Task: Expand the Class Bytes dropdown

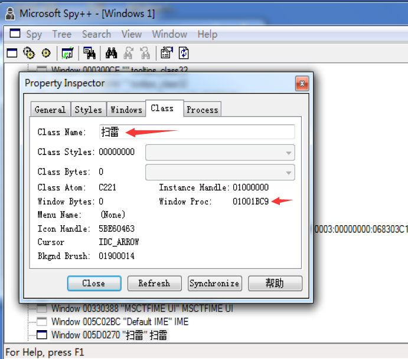Action: click(x=220, y=172)
